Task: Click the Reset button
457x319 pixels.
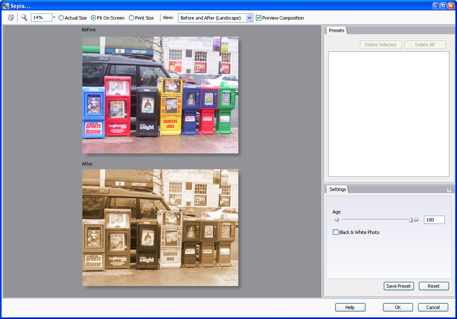Action: point(433,286)
